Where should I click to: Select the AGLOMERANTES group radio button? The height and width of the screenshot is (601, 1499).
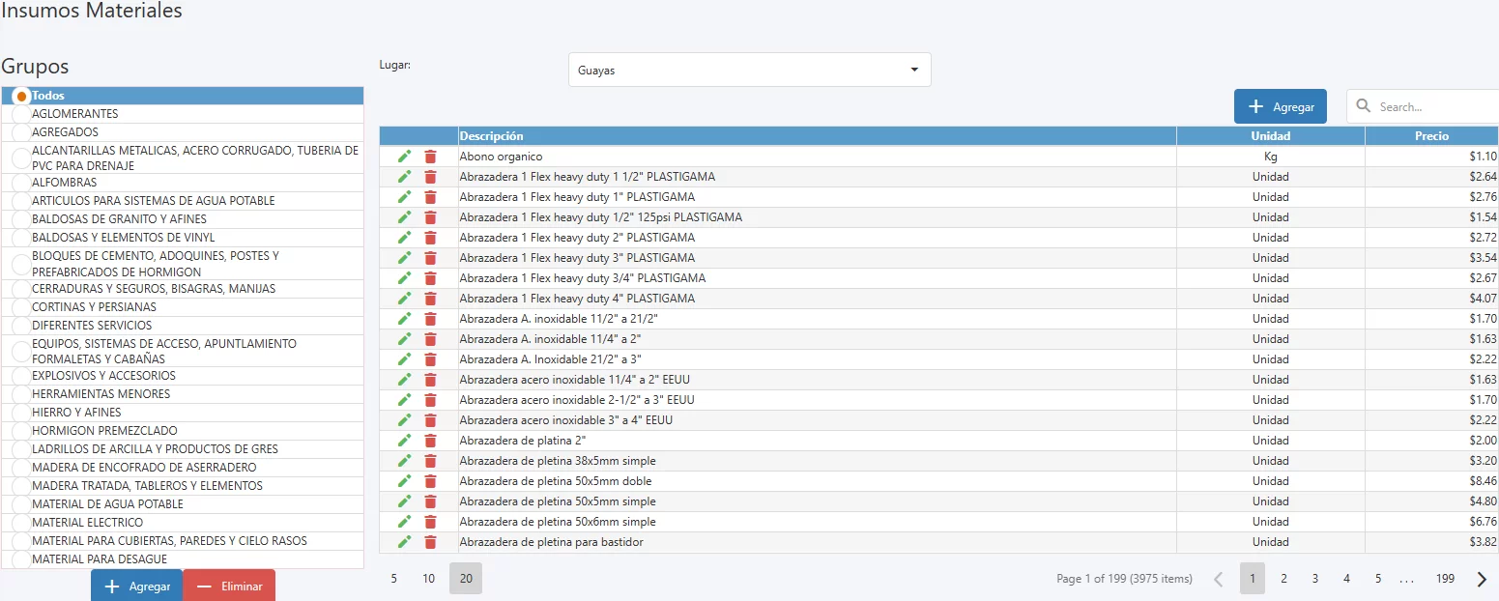tap(21, 114)
